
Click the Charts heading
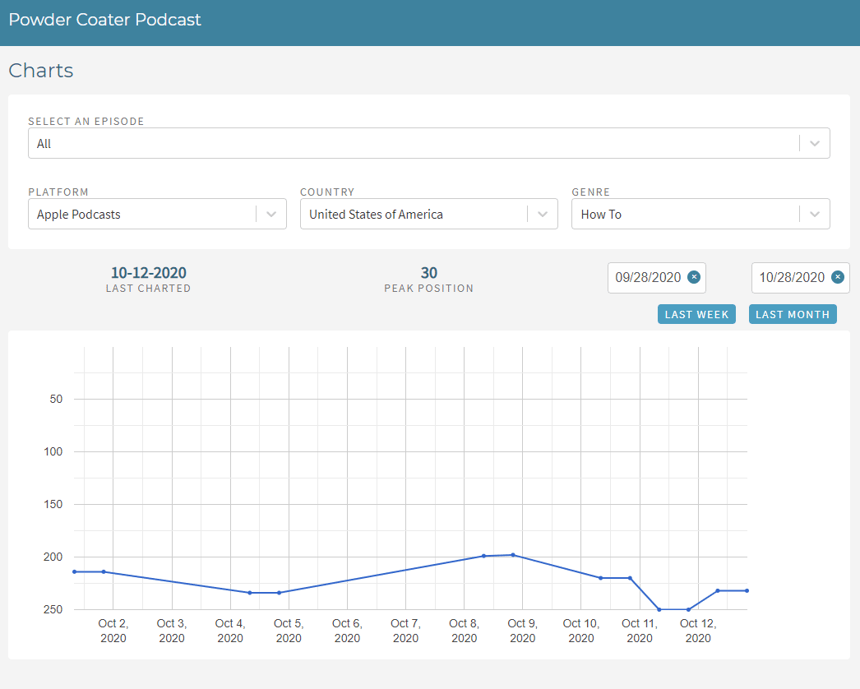[x=41, y=71]
